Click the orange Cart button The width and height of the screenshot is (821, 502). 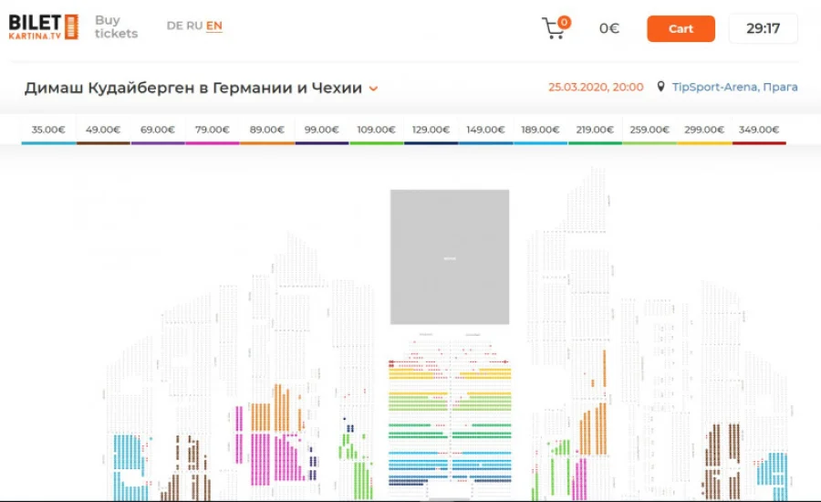(681, 29)
